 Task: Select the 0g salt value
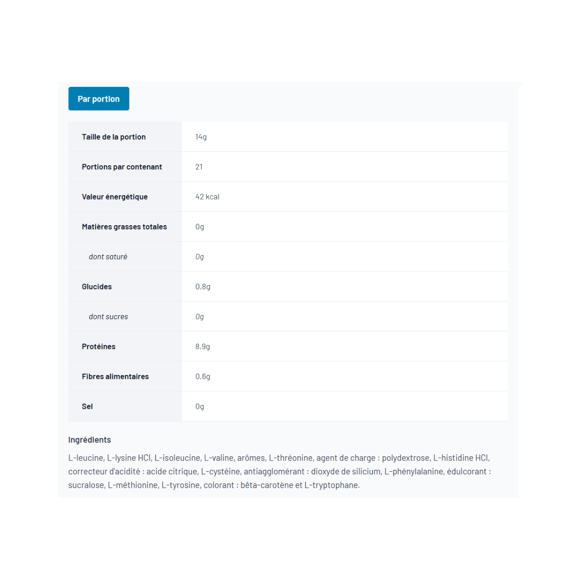point(200,406)
